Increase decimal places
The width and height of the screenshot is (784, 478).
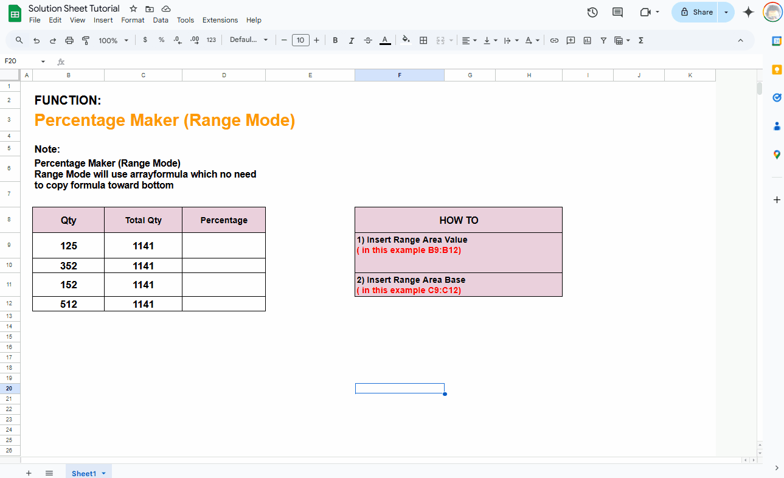(195, 40)
